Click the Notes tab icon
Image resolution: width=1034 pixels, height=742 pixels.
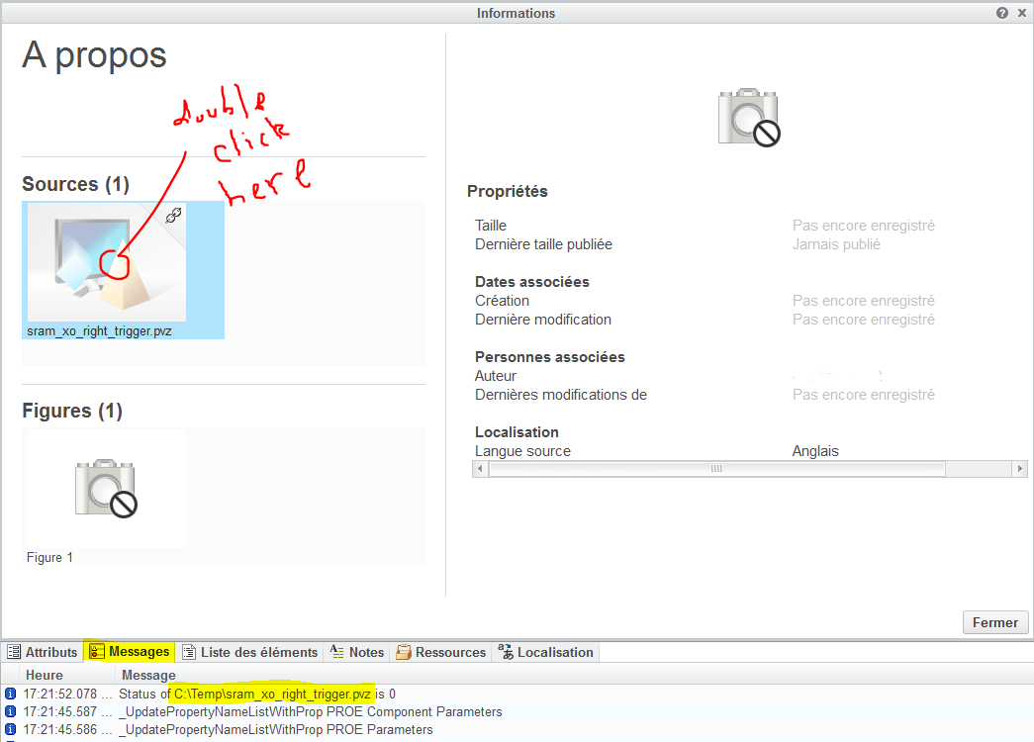pyautogui.click(x=337, y=652)
